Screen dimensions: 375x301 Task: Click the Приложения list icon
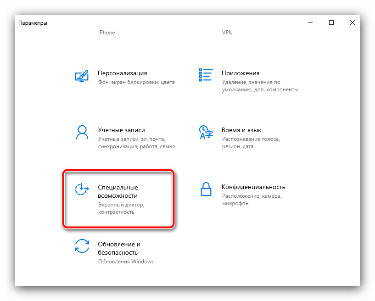pos(206,75)
